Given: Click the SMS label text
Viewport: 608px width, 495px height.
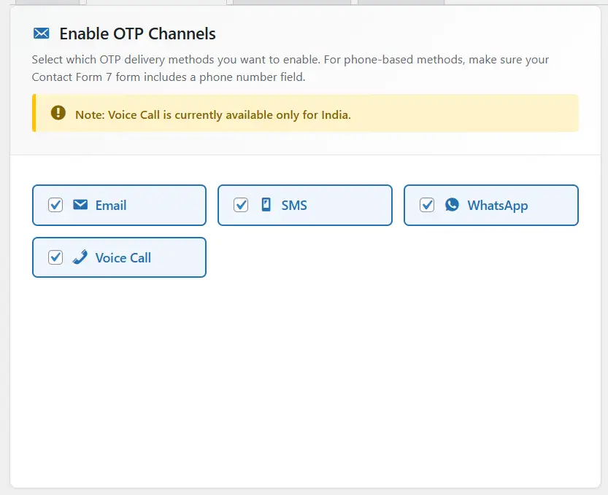Looking at the screenshot, I should click(x=294, y=206).
